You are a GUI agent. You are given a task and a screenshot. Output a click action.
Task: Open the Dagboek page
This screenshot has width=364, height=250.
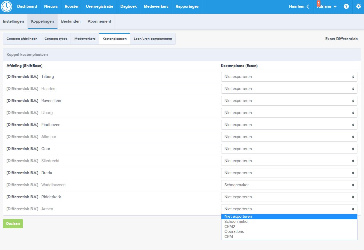[x=129, y=7]
